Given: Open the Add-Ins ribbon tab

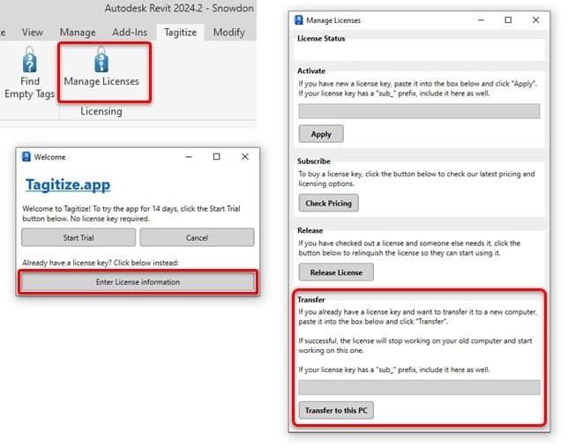Looking at the screenshot, I should click(x=130, y=33).
